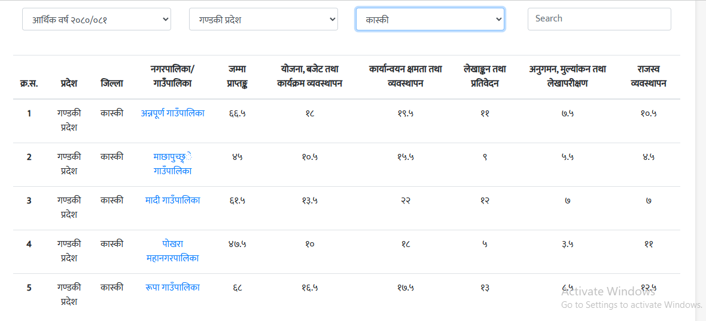Viewport: 706px width, 321px height.
Task: Click total score ६६.५ in row 1
Action: pyautogui.click(x=238, y=113)
